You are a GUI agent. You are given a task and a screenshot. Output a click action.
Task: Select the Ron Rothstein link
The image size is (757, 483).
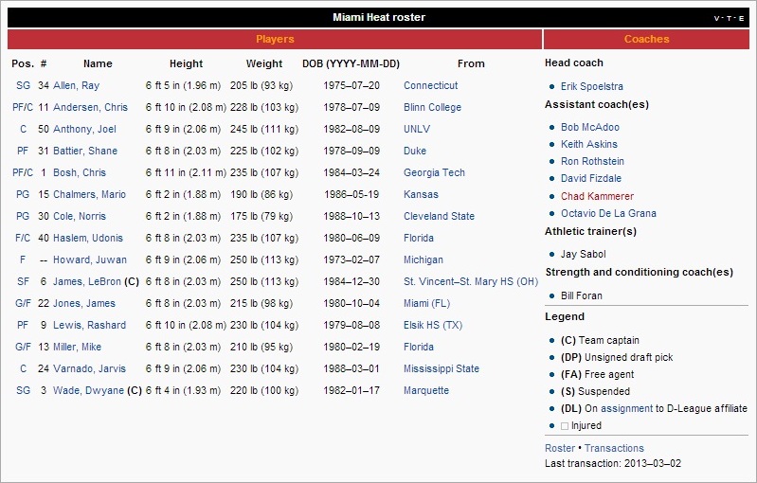[x=592, y=161]
